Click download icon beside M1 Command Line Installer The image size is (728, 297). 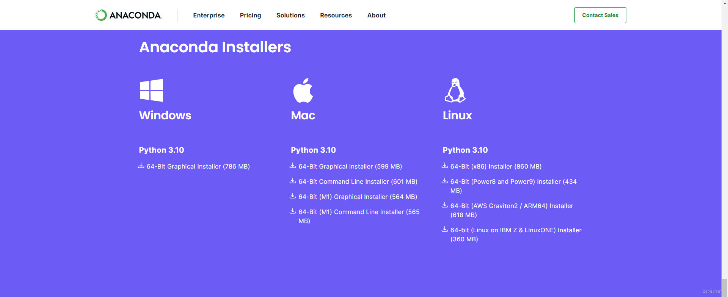point(293,211)
